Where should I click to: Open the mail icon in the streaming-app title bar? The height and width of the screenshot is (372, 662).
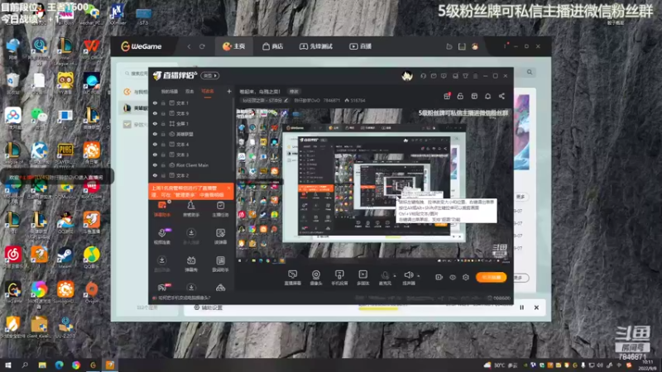[434, 76]
